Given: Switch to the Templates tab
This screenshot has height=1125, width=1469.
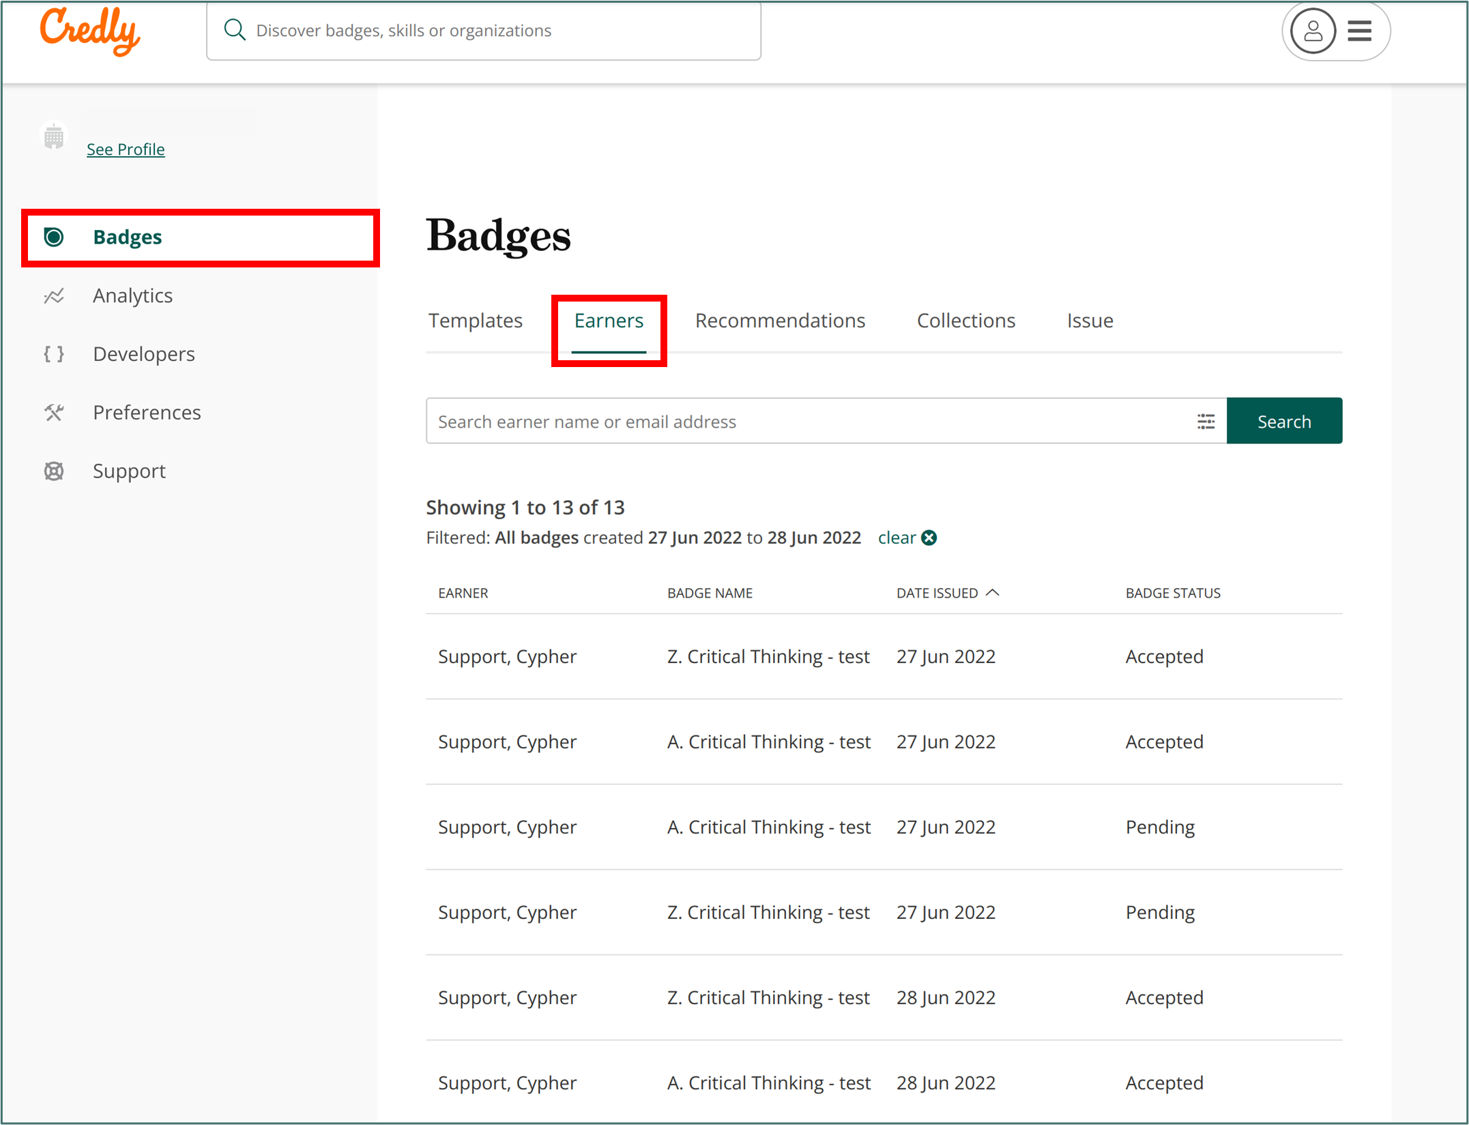Looking at the screenshot, I should [x=475, y=321].
